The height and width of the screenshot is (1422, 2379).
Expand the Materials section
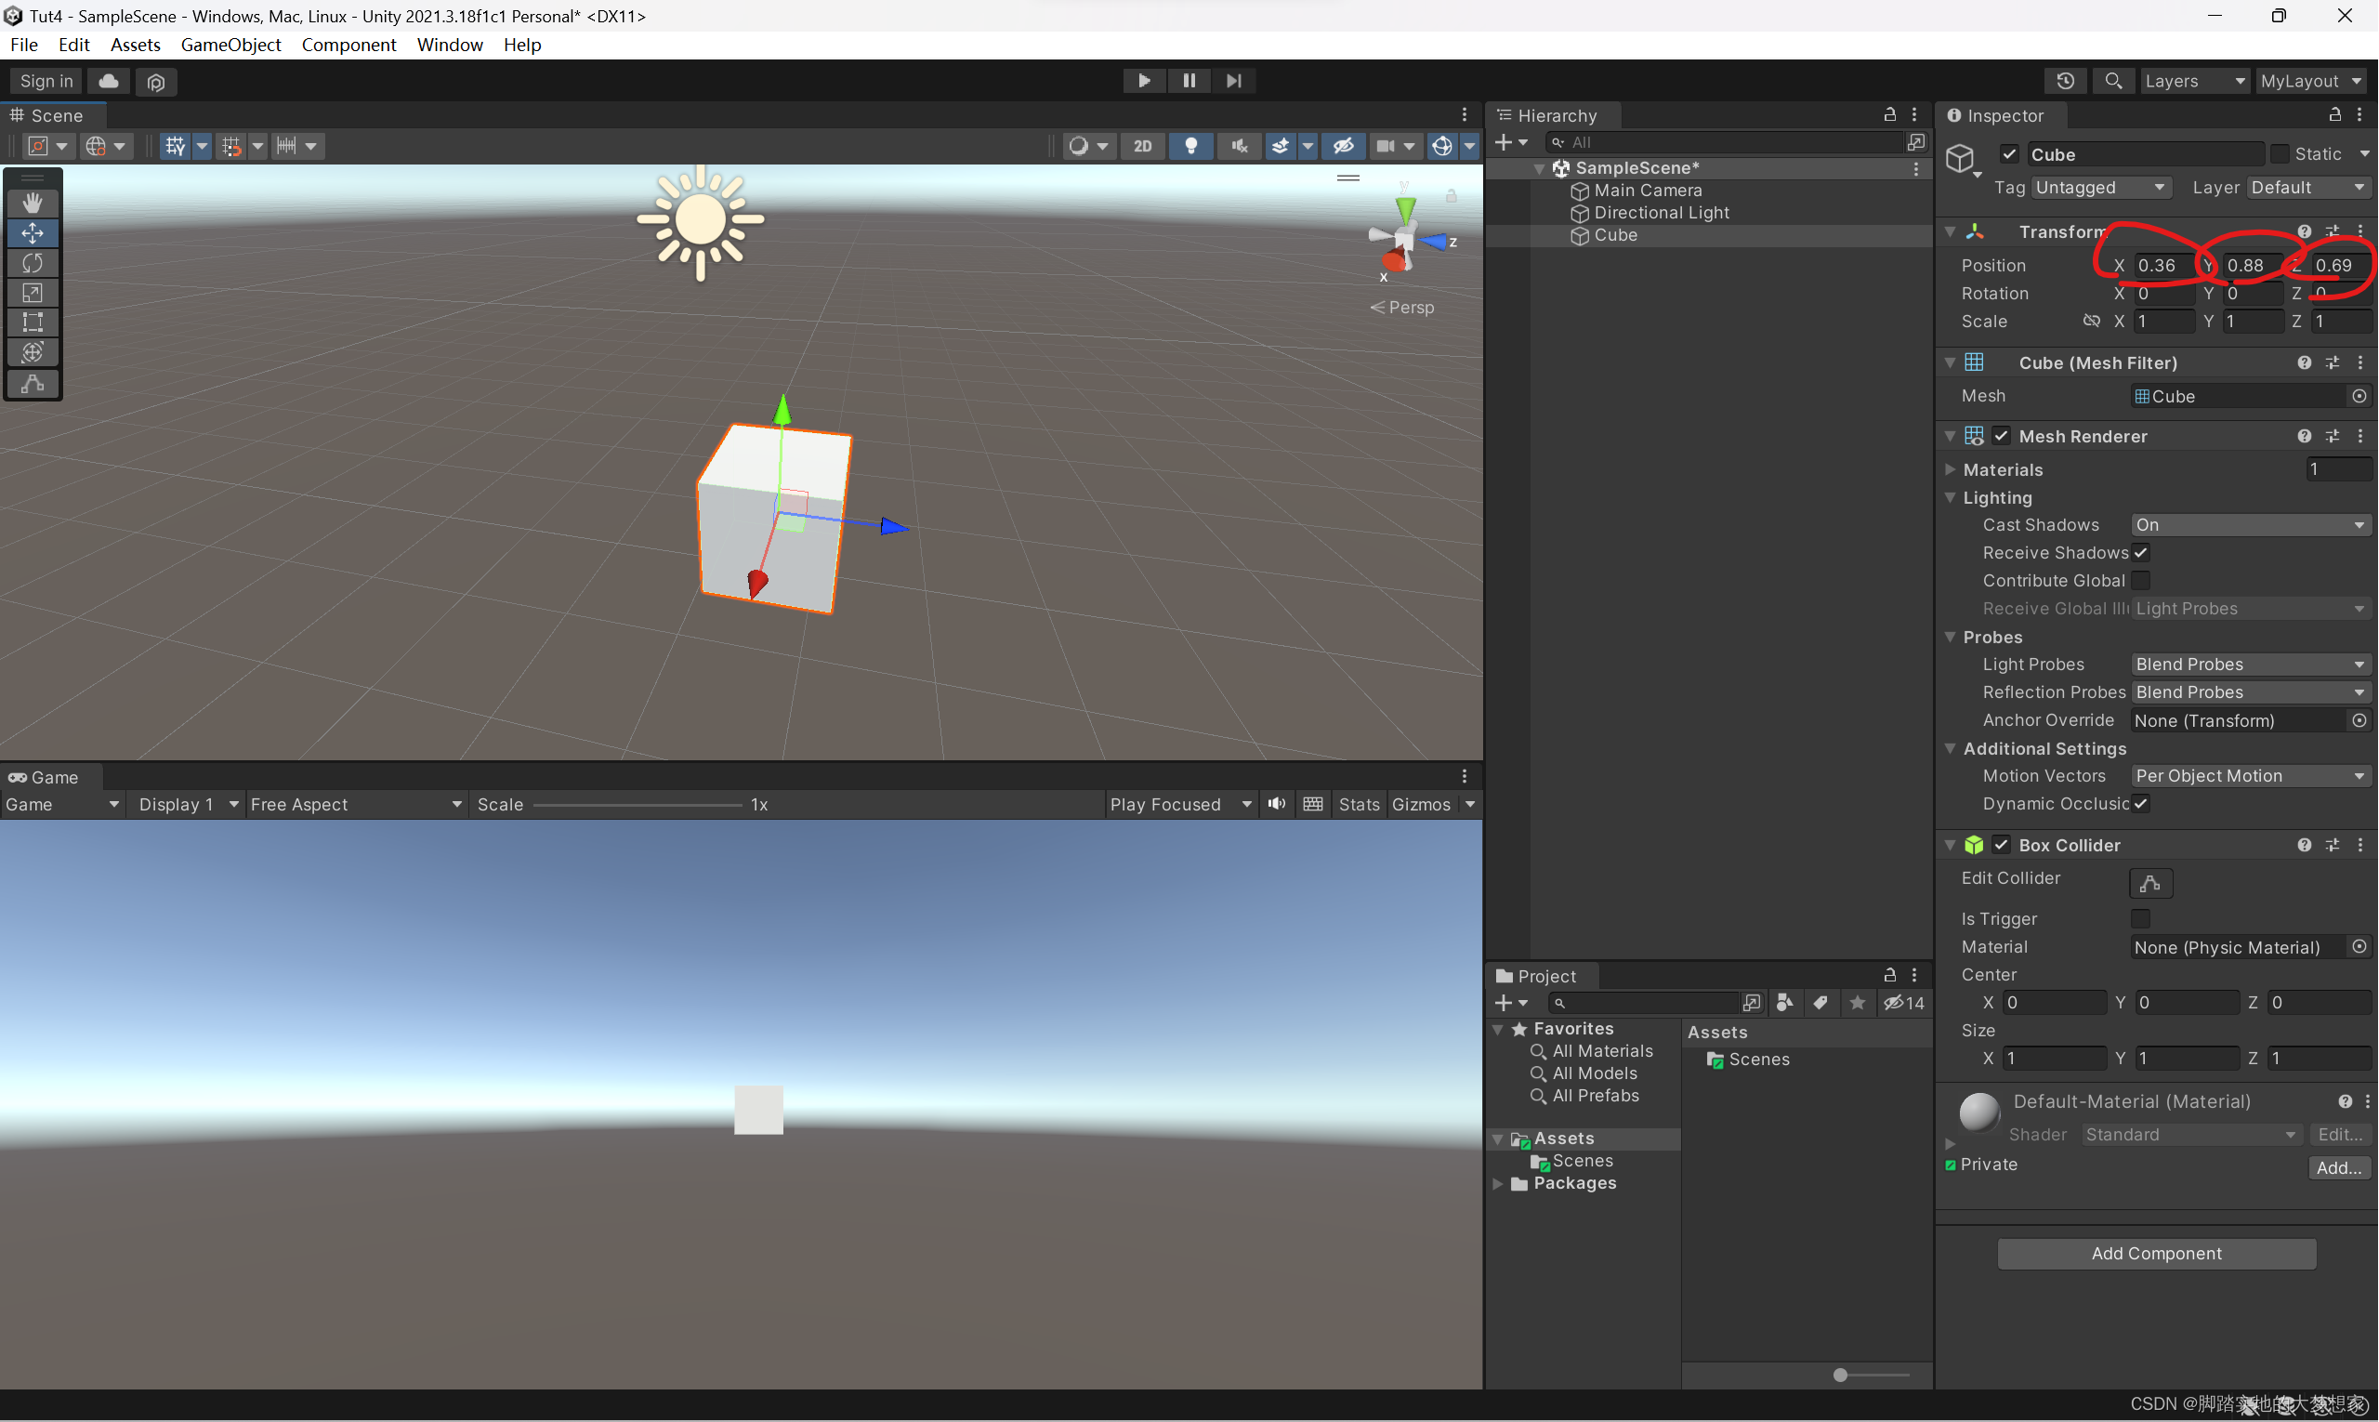1951,469
